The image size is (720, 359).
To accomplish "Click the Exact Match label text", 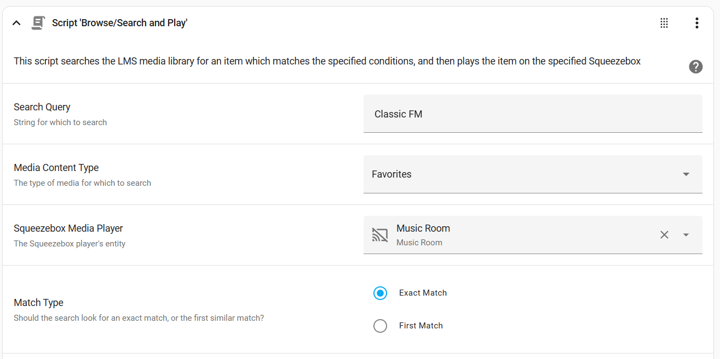I will (423, 293).
